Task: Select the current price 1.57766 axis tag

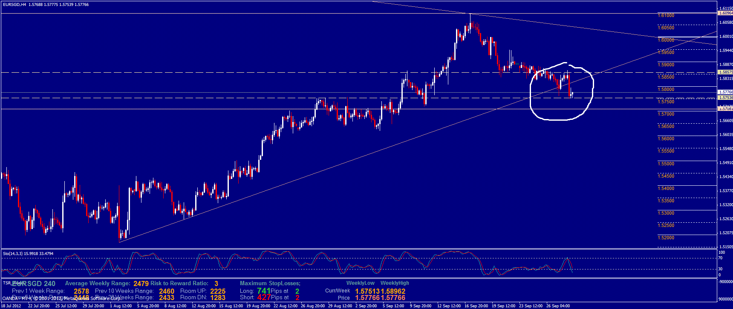Action: tap(725, 92)
